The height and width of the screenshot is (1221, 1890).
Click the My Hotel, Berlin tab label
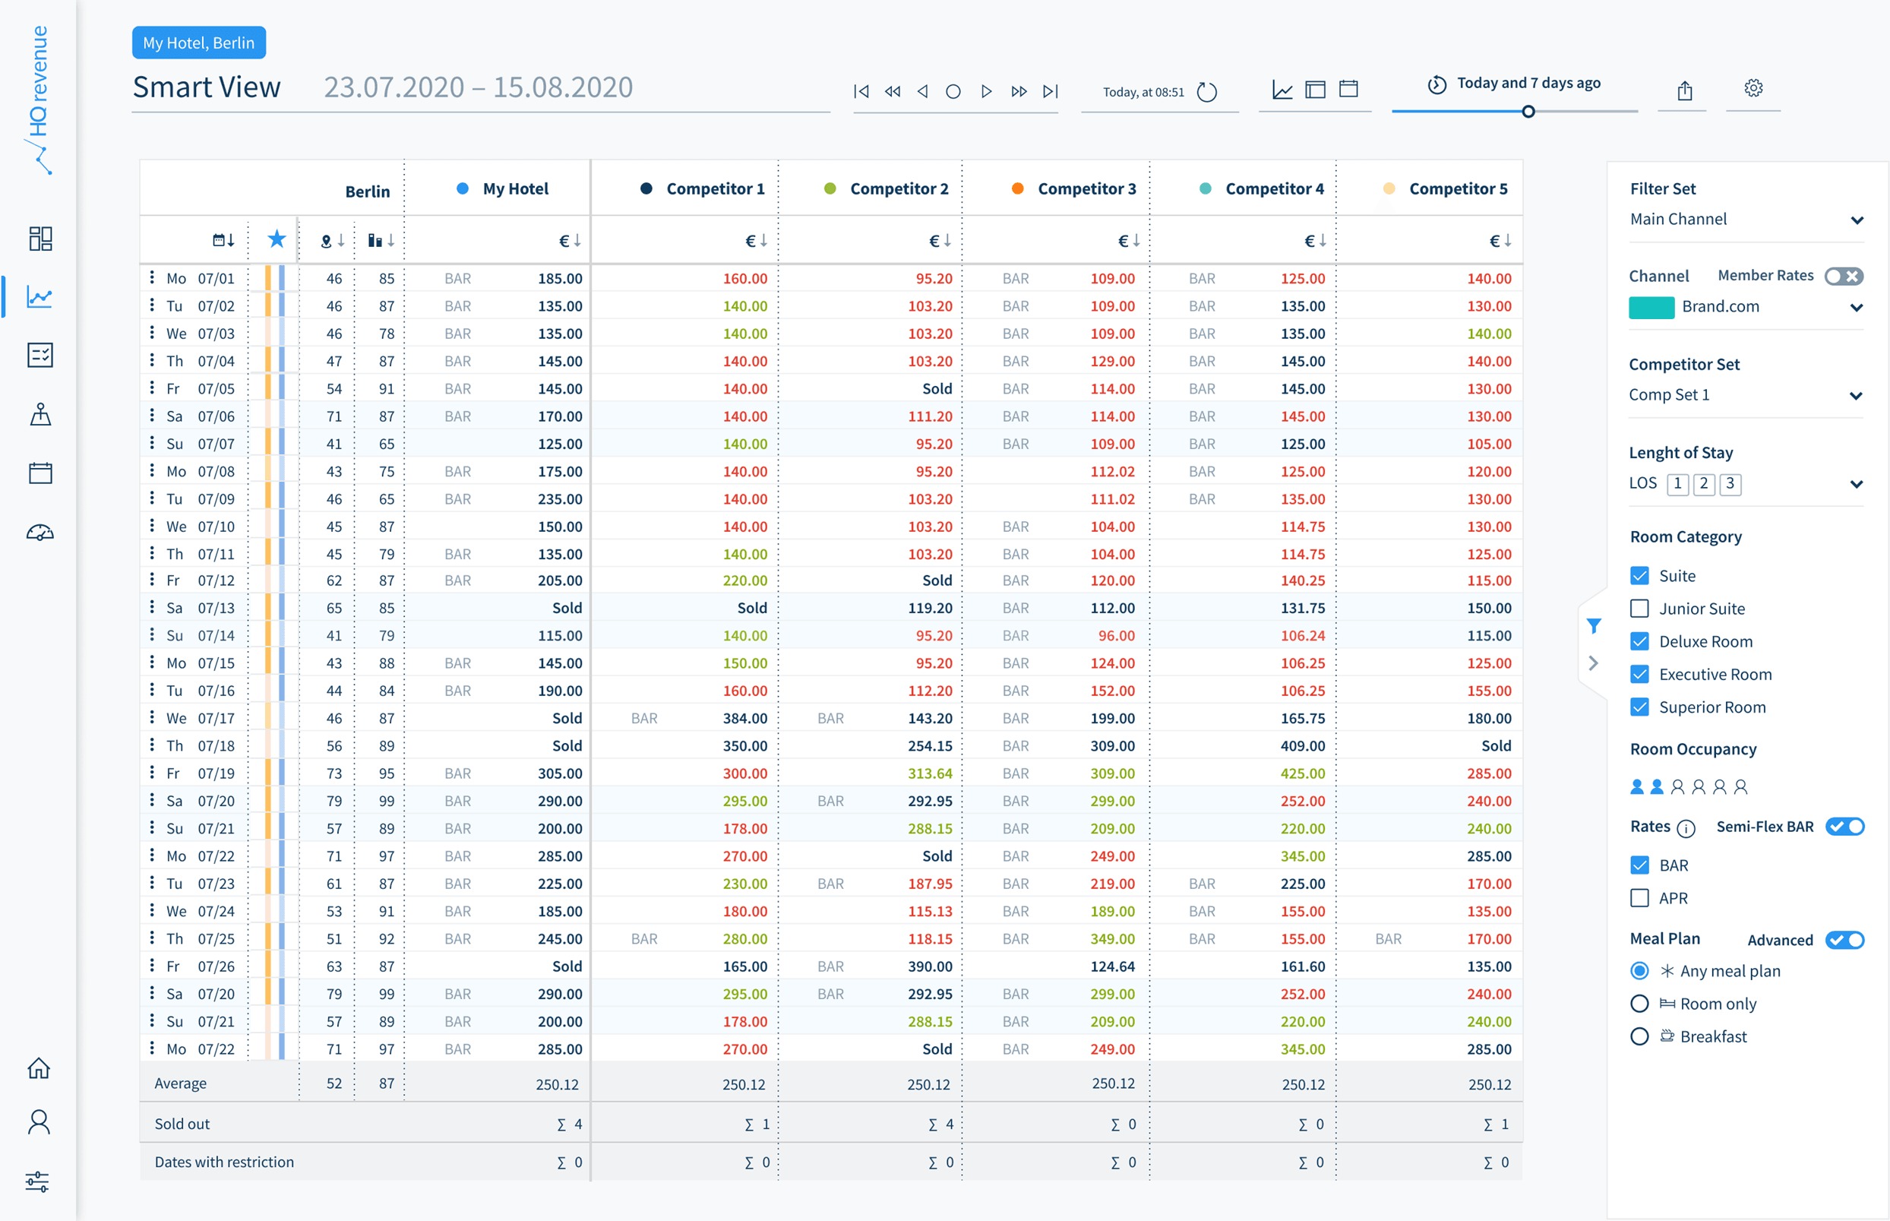(x=199, y=43)
